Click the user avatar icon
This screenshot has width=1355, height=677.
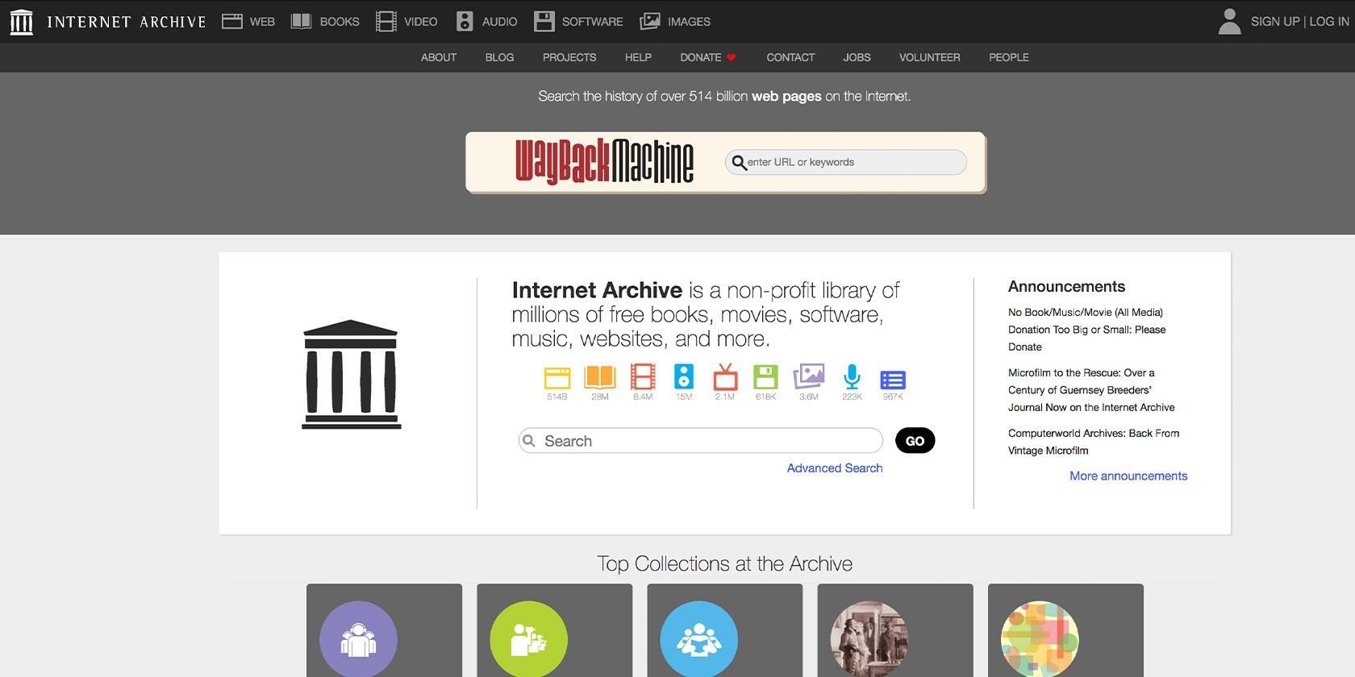(1229, 22)
